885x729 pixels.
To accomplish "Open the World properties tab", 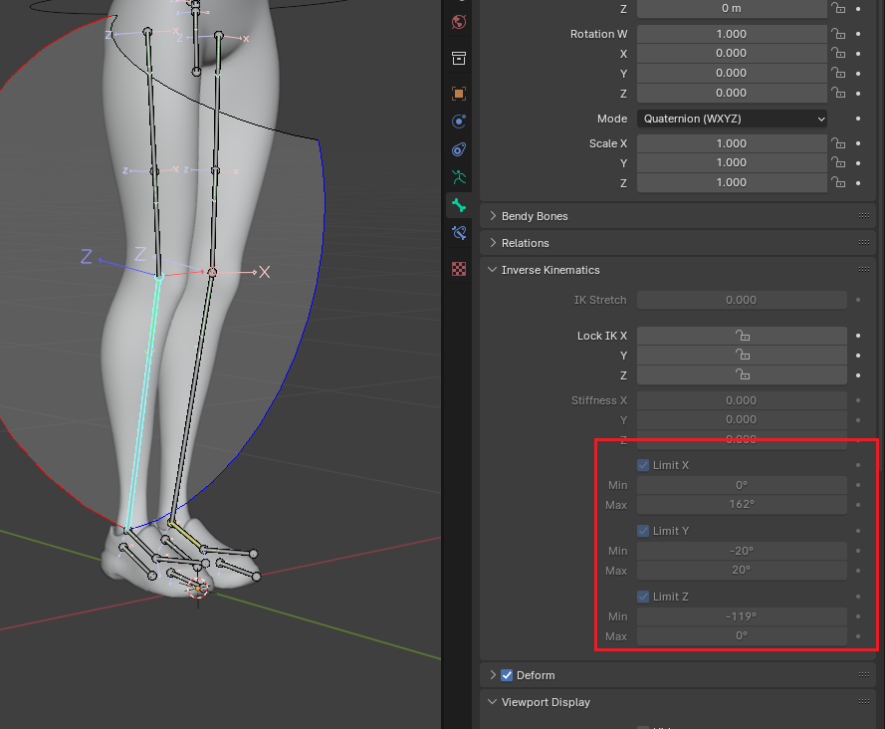I will [x=459, y=23].
